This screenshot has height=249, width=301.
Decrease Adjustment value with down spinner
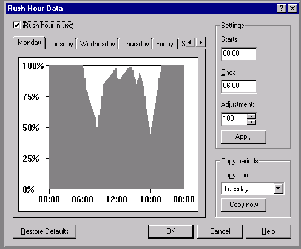coord(251,122)
